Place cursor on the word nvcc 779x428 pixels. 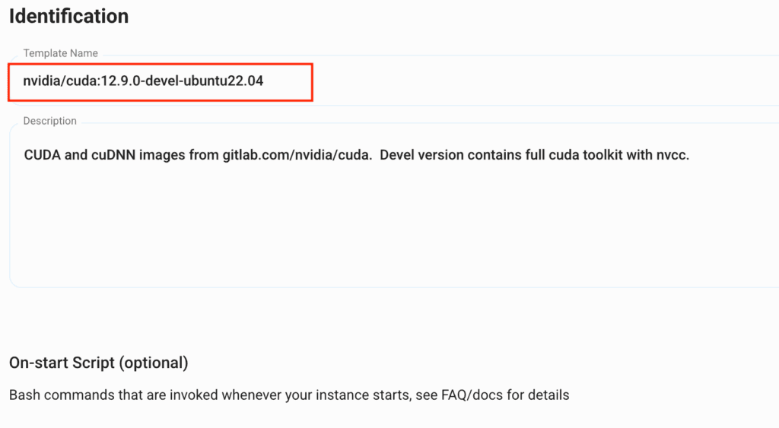(672, 155)
